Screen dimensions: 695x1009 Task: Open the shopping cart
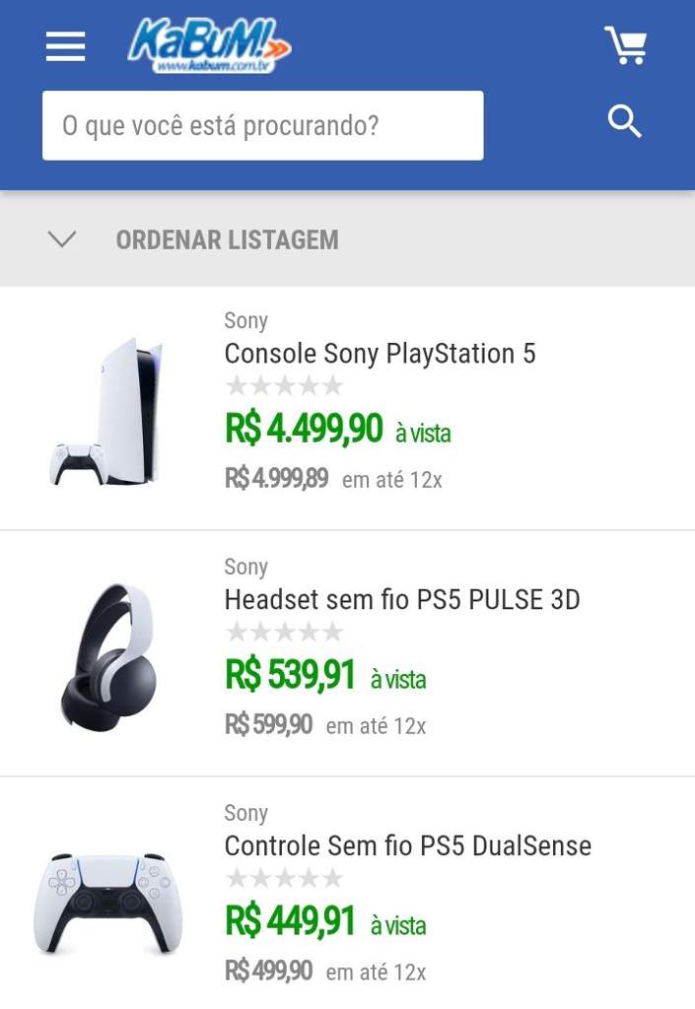[x=626, y=45]
